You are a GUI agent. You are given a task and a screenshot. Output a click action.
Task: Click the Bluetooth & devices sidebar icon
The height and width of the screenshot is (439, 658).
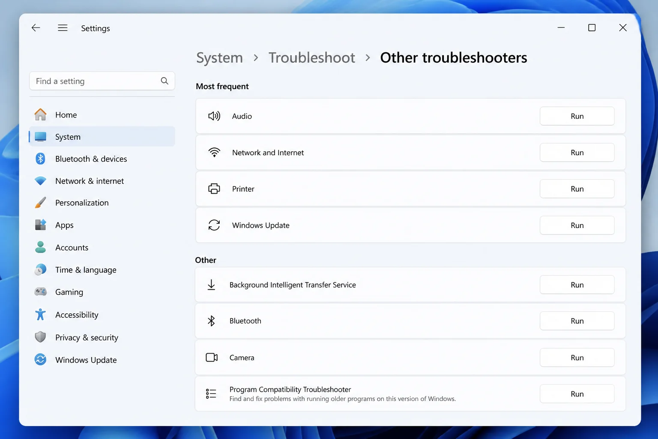point(40,159)
